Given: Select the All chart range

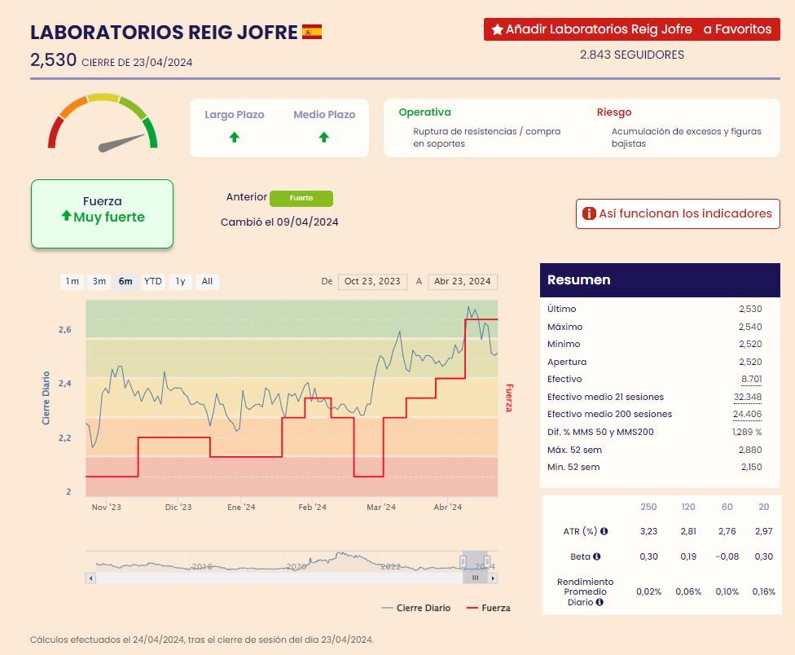Looking at the screenshot, I should (208, 281).
